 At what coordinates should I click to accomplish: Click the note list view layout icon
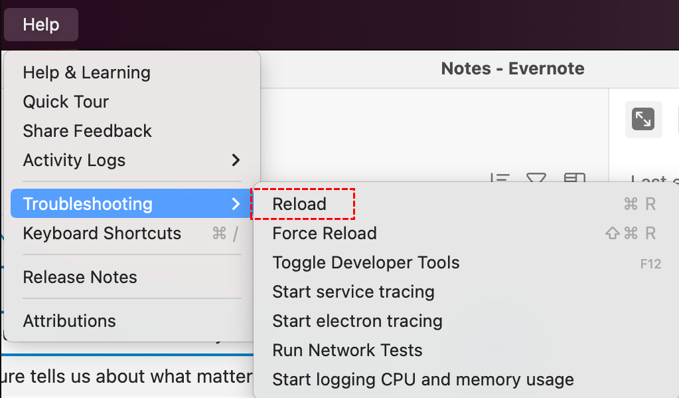(x=574, y=178)
